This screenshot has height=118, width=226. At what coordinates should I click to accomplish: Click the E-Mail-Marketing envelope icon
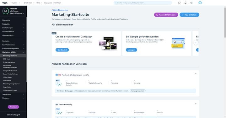click(56, 105)
